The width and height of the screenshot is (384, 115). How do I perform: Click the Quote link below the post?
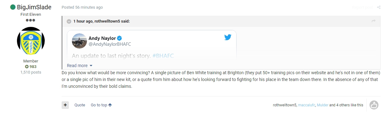(80, 105)
